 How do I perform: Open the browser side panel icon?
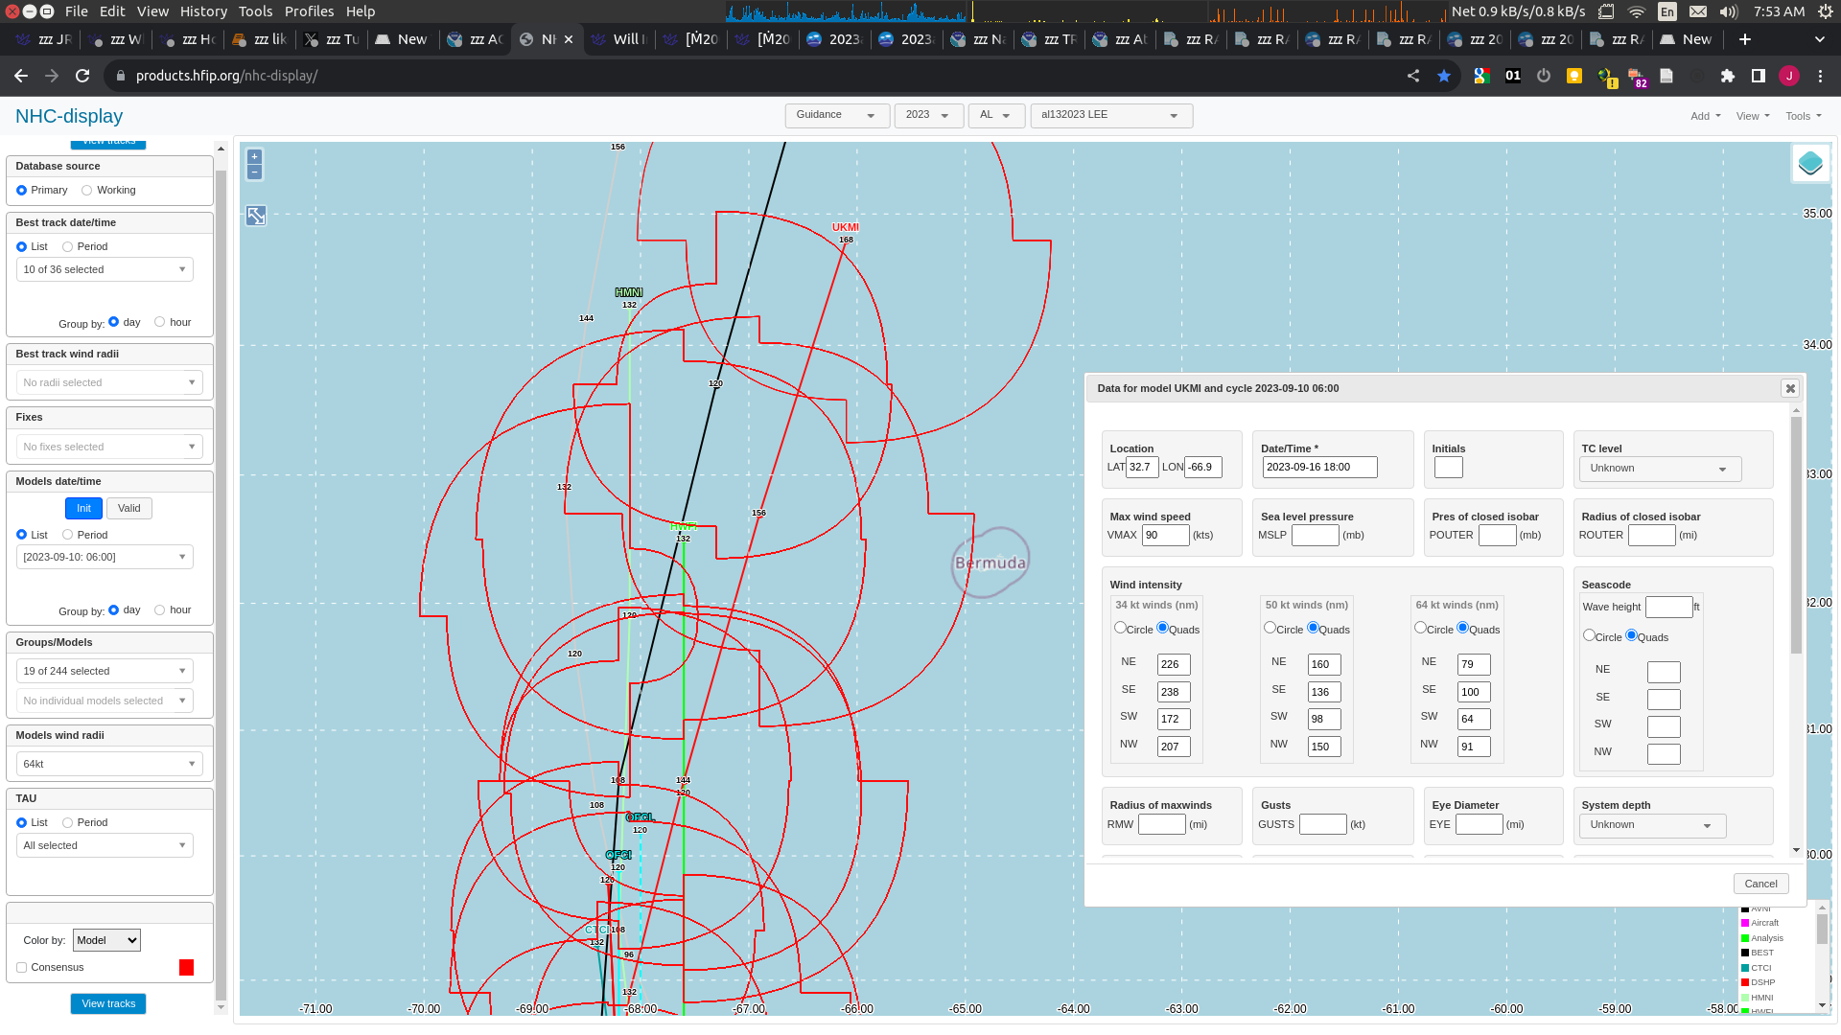coord(1759,76)
